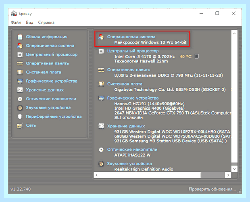Click the Периферийные устройства sidebar mouse icon
Viewport: 250px width, 202px height.
(x=20, y=117)
